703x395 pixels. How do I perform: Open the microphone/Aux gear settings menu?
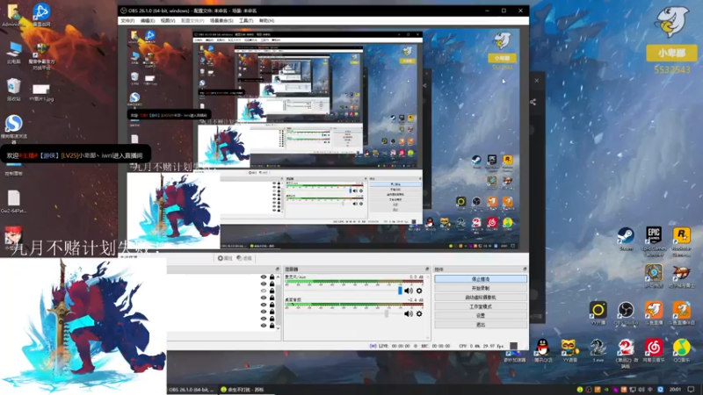419,291
